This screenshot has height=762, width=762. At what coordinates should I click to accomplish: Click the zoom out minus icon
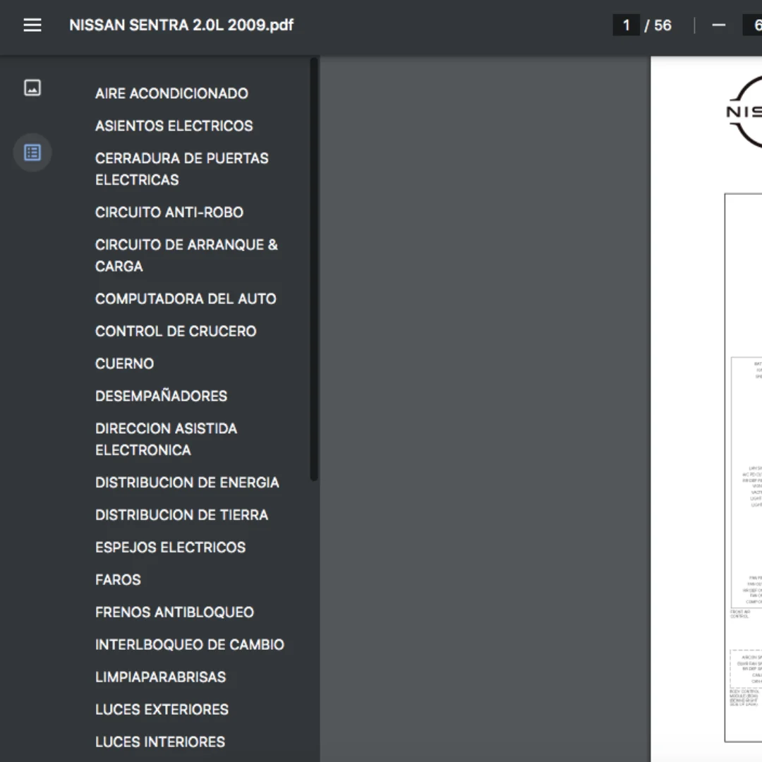tap(718, 25)
